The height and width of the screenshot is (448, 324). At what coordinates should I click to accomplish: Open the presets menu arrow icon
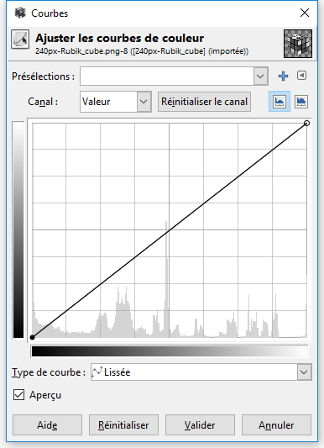(301, 76)
